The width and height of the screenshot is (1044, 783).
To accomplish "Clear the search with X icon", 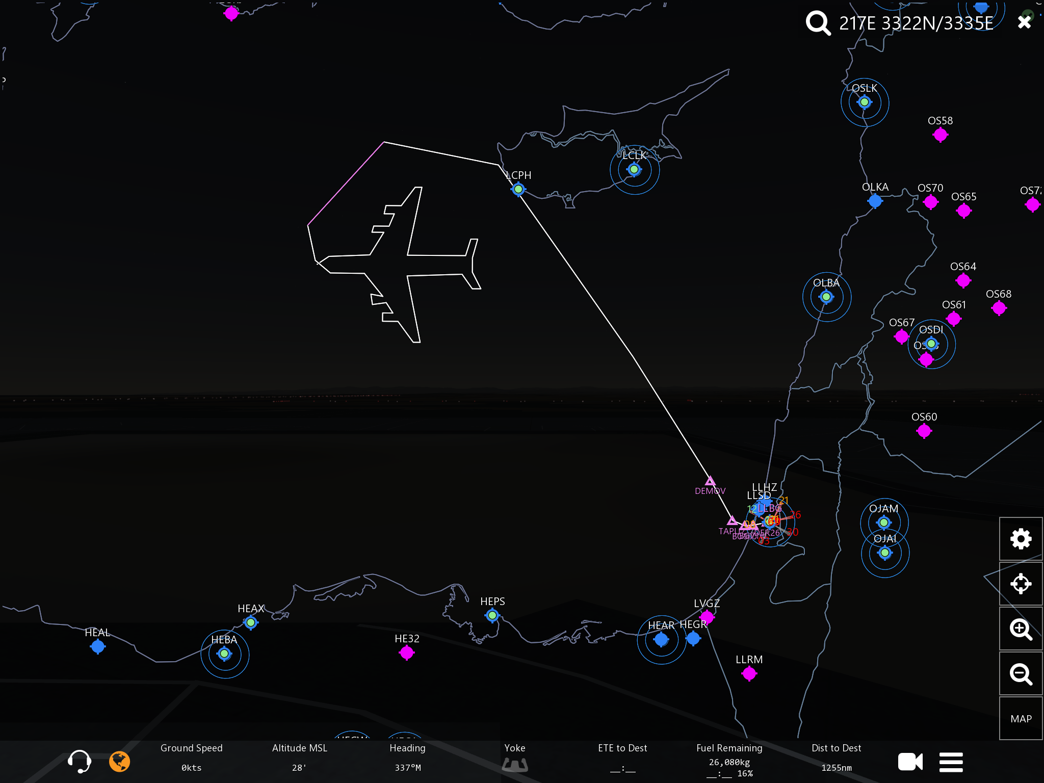I will pos(1024,22).
